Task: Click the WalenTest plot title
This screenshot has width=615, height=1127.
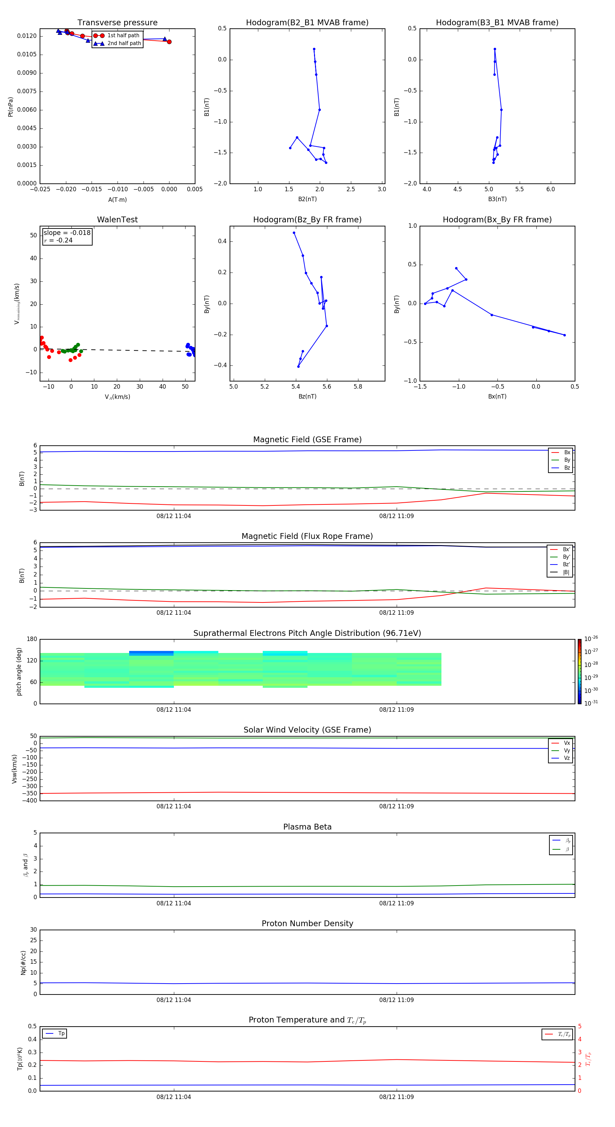Action: click(117, 220)
